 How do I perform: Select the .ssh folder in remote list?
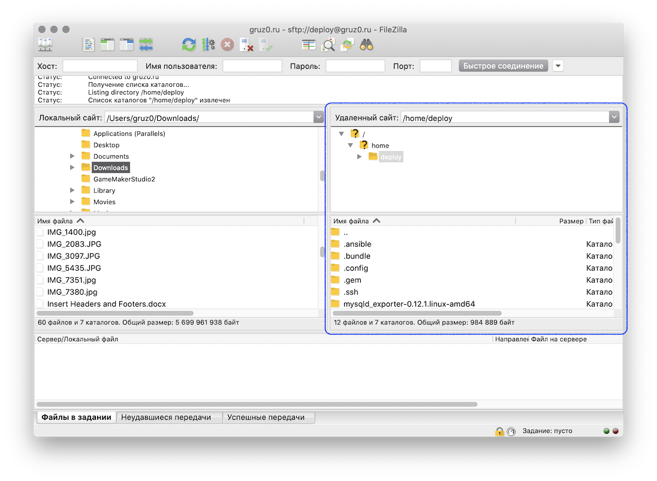click(x=352, y=292)
